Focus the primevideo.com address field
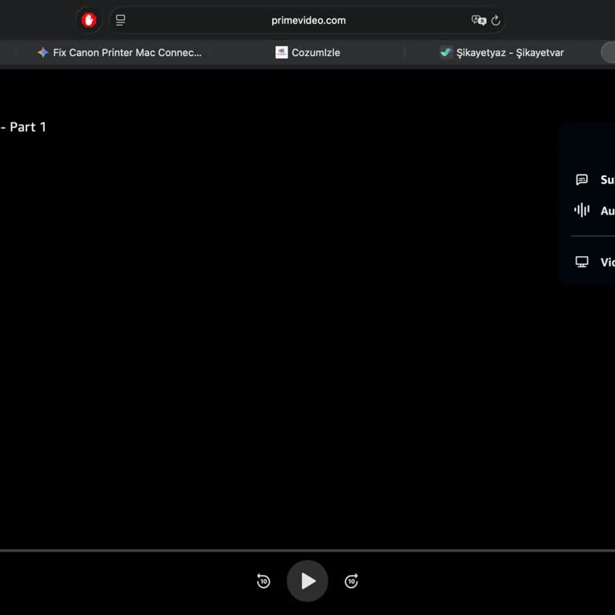The image size is (615, 615). 307,20
